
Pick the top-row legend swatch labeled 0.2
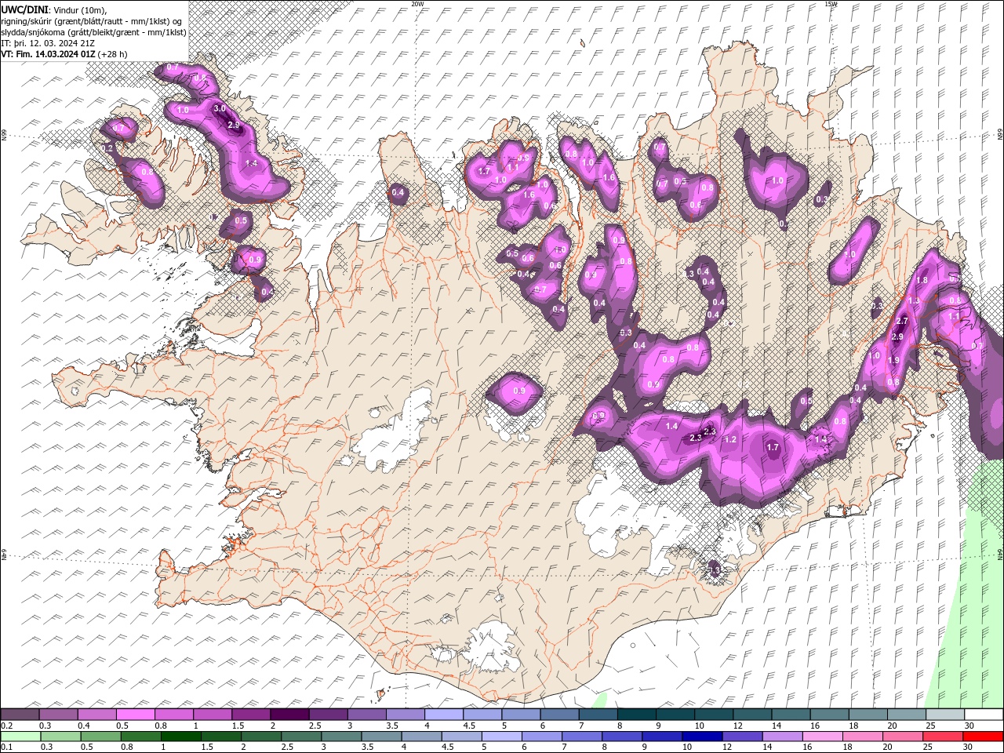(x=20, y=714)
